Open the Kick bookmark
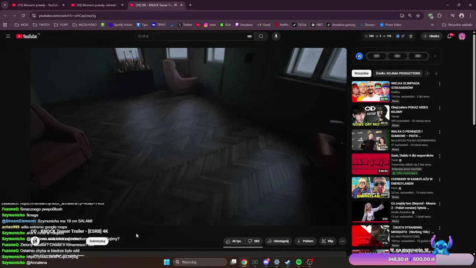This screenshot has width=476, height=268. [x=225, y=25]
